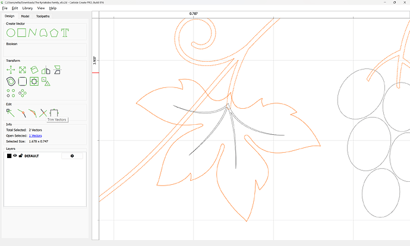The height and width of the screenshot is (246, 410).
Task: Click the Edit icon with red curve segment
Action: [x=33, y=113]
